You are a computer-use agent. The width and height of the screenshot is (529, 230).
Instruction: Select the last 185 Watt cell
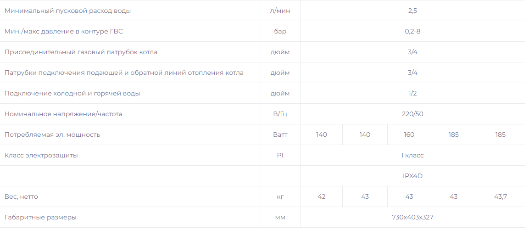click(x=500, y=135)
